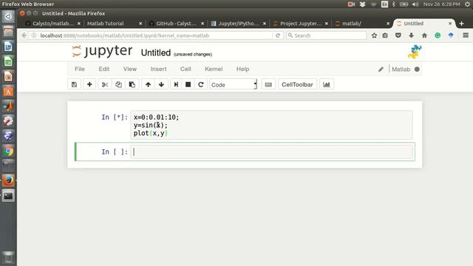Click the Matlab kernel status circle
This screenshot has width=473, height=266.
tap(417, 69)
